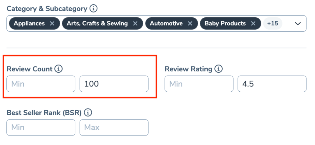The height and width of the screenshot is (145, 315).
Task: Click Review Rating max field showing 4.5
Action: tap(272, 84)
